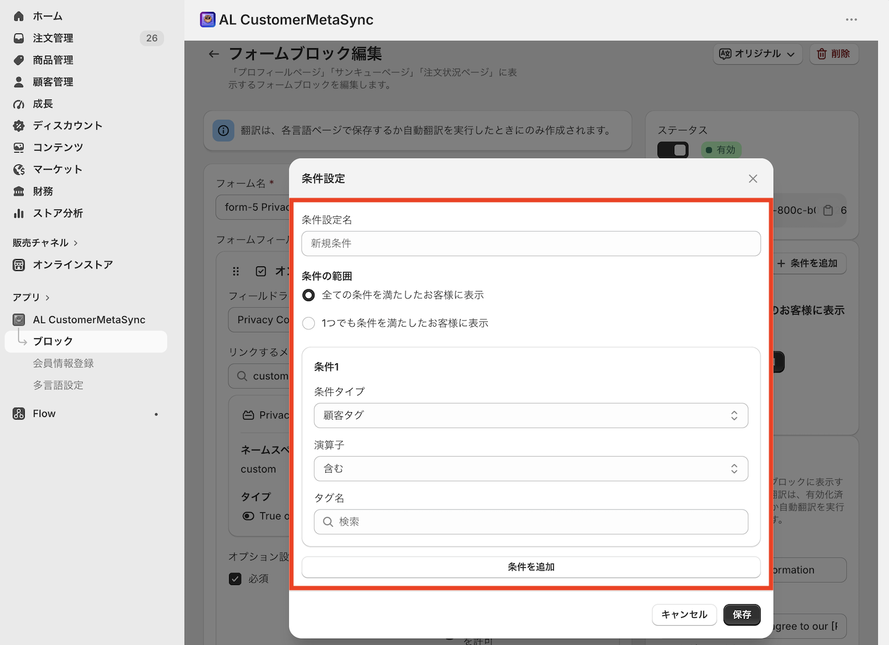Click the タグ名 search field

click(x=531, y=522)
